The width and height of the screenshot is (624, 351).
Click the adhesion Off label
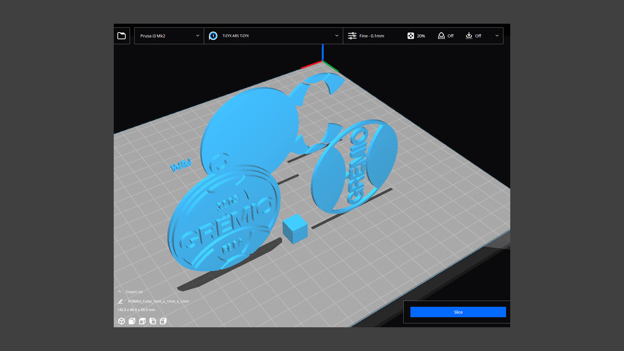[x=478, y=36]
